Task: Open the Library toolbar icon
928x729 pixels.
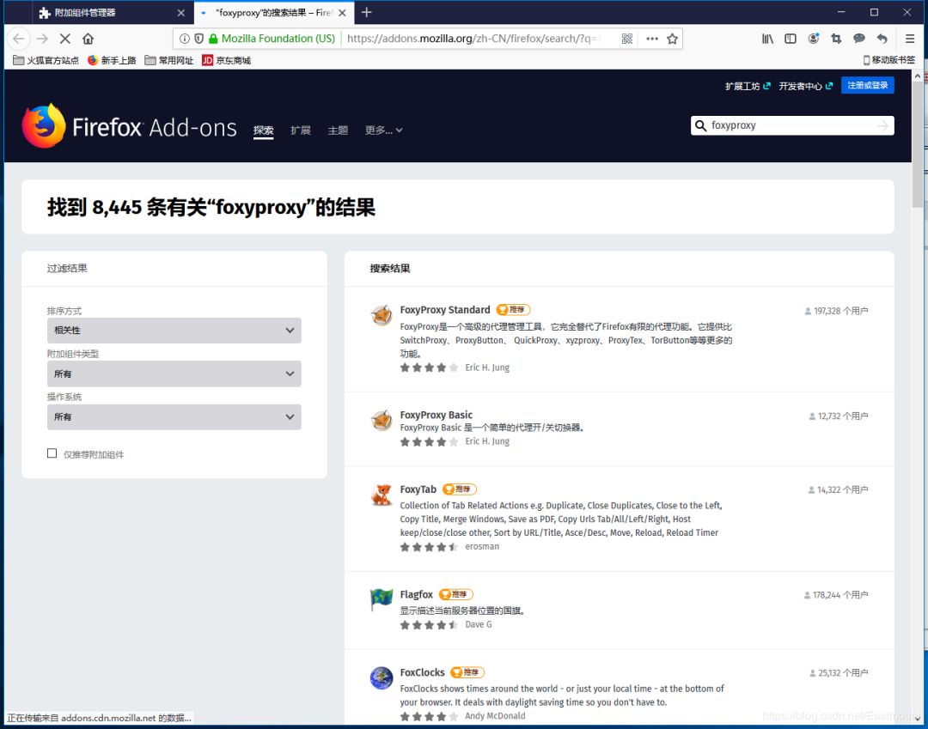Action: click(x=767, y=39)
